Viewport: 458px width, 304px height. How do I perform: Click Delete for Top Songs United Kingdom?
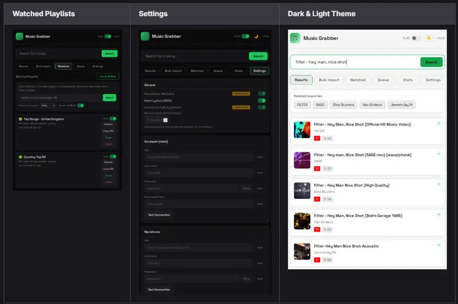click(108, 144)
